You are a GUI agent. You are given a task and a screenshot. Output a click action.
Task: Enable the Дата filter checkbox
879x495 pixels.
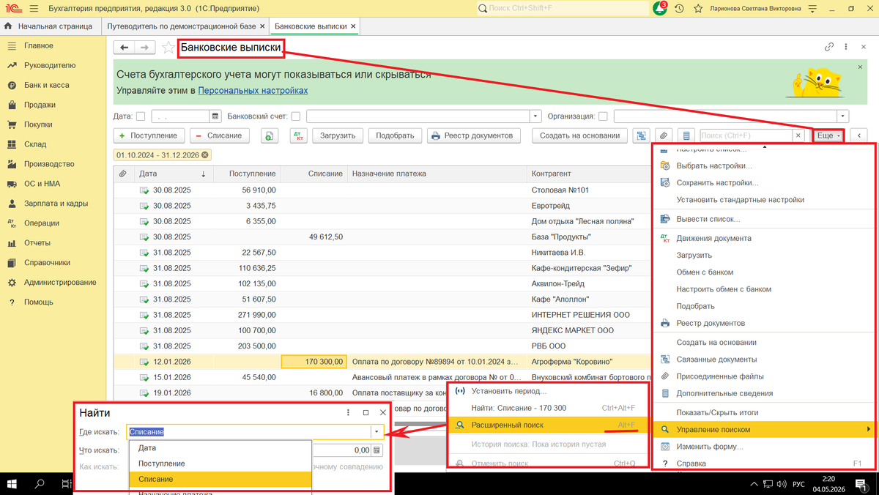click(141, 116)
